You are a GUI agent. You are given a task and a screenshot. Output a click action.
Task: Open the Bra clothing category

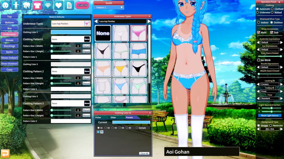coord(9,28)
